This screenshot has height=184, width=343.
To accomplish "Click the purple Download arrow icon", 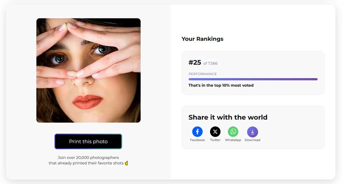I will pos(252,132).
